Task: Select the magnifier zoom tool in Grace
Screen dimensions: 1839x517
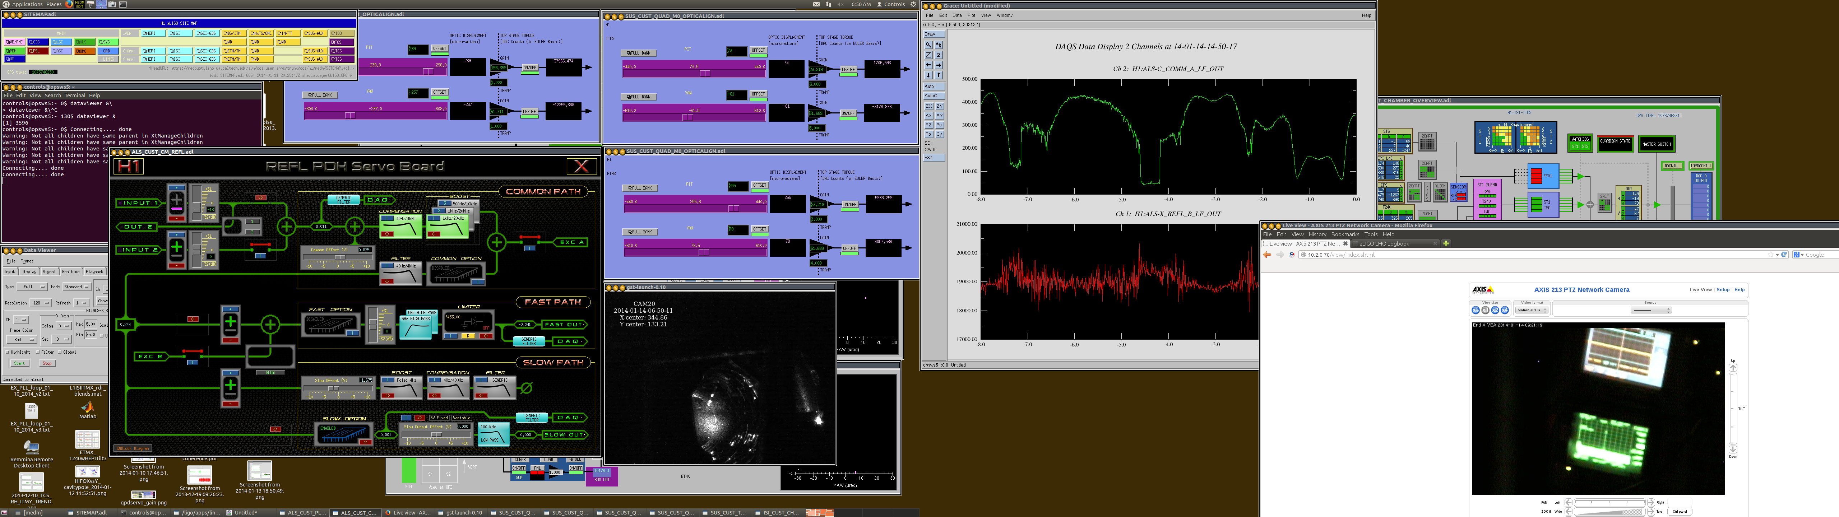Action: (929, 45)
